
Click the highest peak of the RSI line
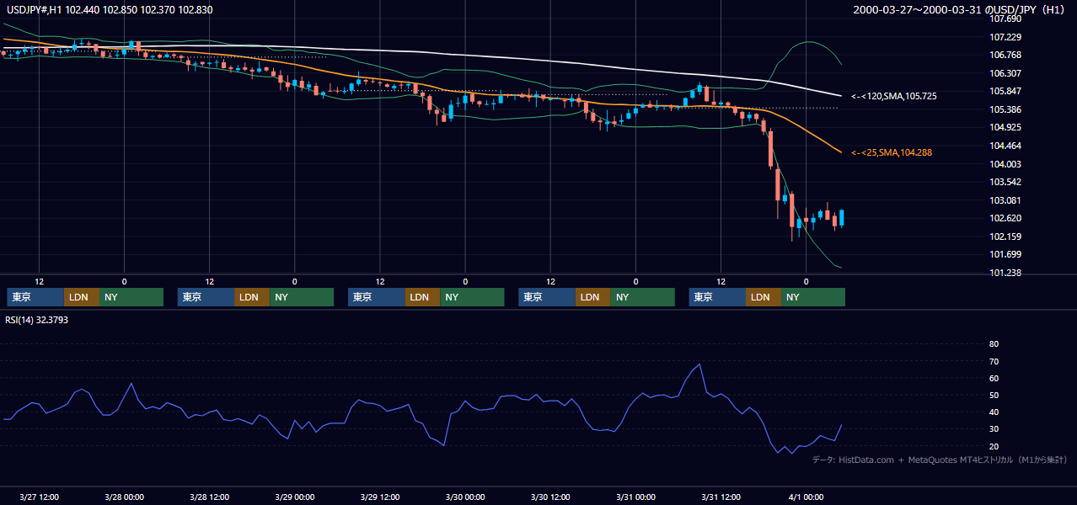pyautogui.click(x=699, y=364)
